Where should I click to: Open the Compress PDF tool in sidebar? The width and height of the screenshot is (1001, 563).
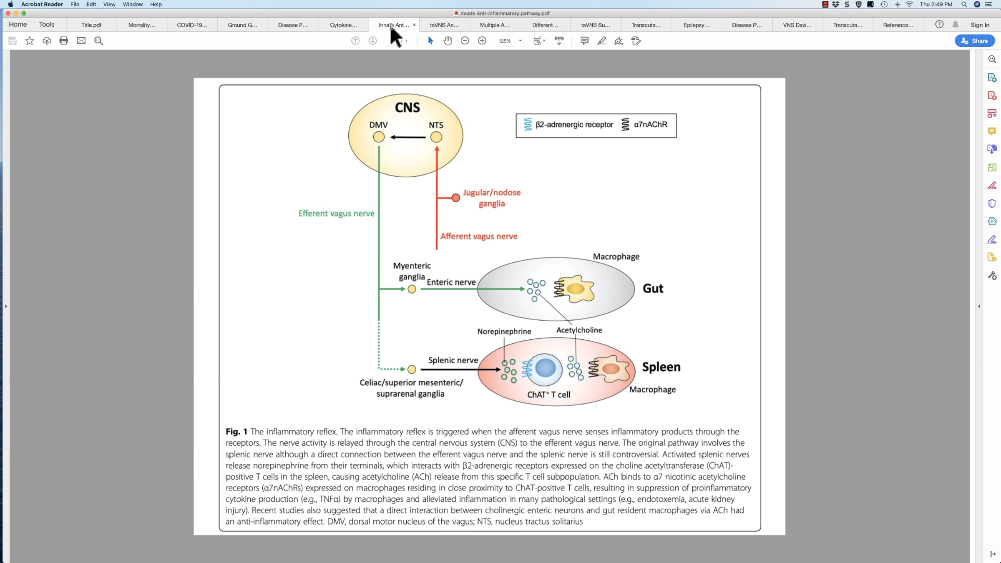tap(992, 221)
